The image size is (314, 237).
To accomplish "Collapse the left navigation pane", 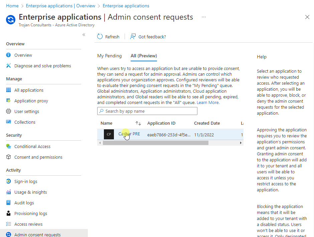I will point(84,35).
